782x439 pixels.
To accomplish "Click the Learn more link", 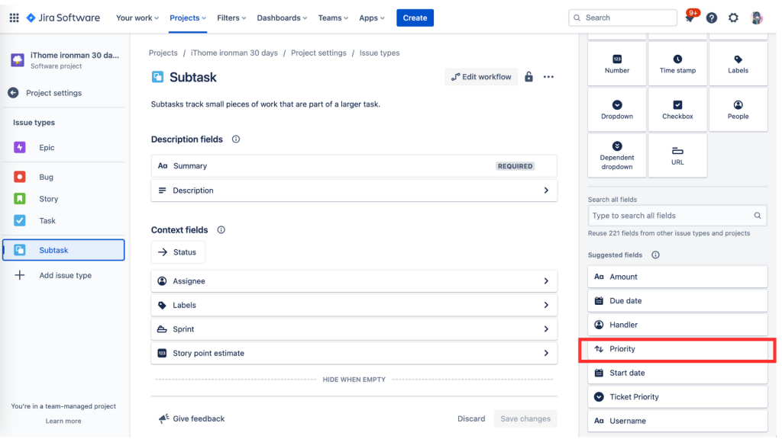I will coord(63,421).
